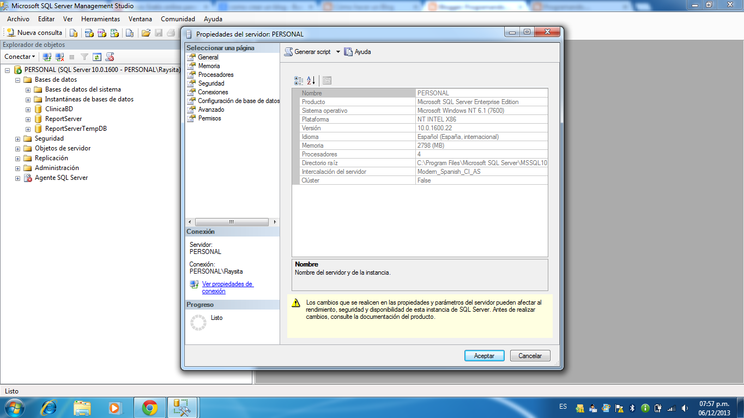
Task: Click the disconnect server icon in Explorador de objetos
Action: tap(59, 57)
